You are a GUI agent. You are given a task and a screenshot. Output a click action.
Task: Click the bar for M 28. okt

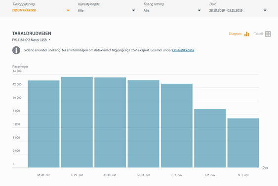coord(43,124)
